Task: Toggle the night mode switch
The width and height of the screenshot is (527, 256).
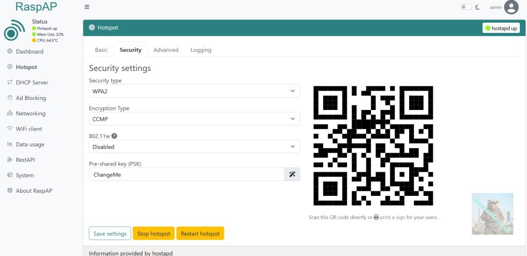Action: [466, 7]
